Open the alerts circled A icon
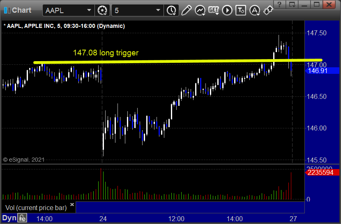341x224 pixels. tap(255, 10)
